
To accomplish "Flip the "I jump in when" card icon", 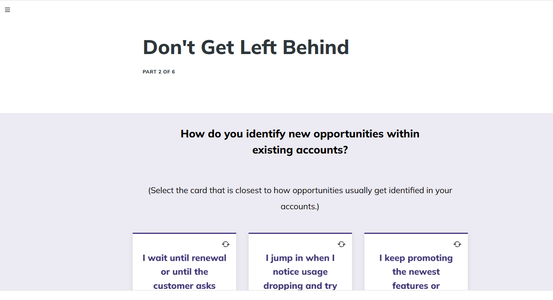I will (x=341, y=244).
